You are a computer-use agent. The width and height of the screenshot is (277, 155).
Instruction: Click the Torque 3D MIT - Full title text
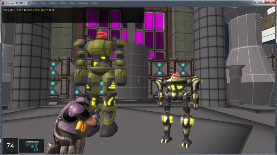point(17,3)
